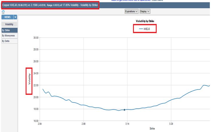Select the Strike axis title
The height and width of the screenshot is (132, 211).
(152, 129)
